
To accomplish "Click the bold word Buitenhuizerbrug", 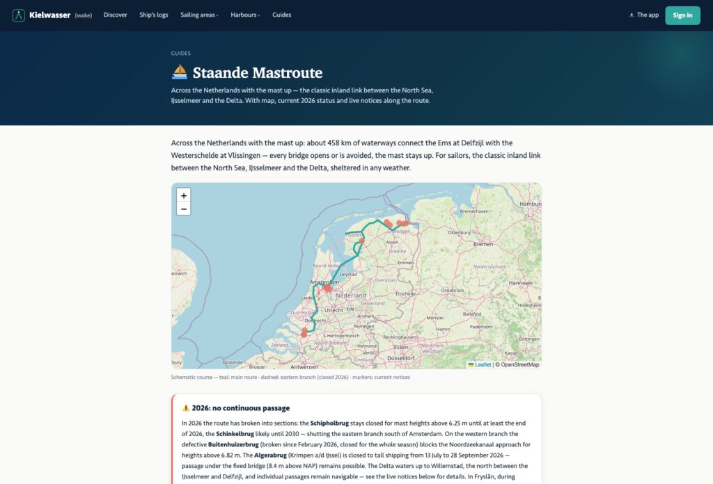I will pos(233,444).
